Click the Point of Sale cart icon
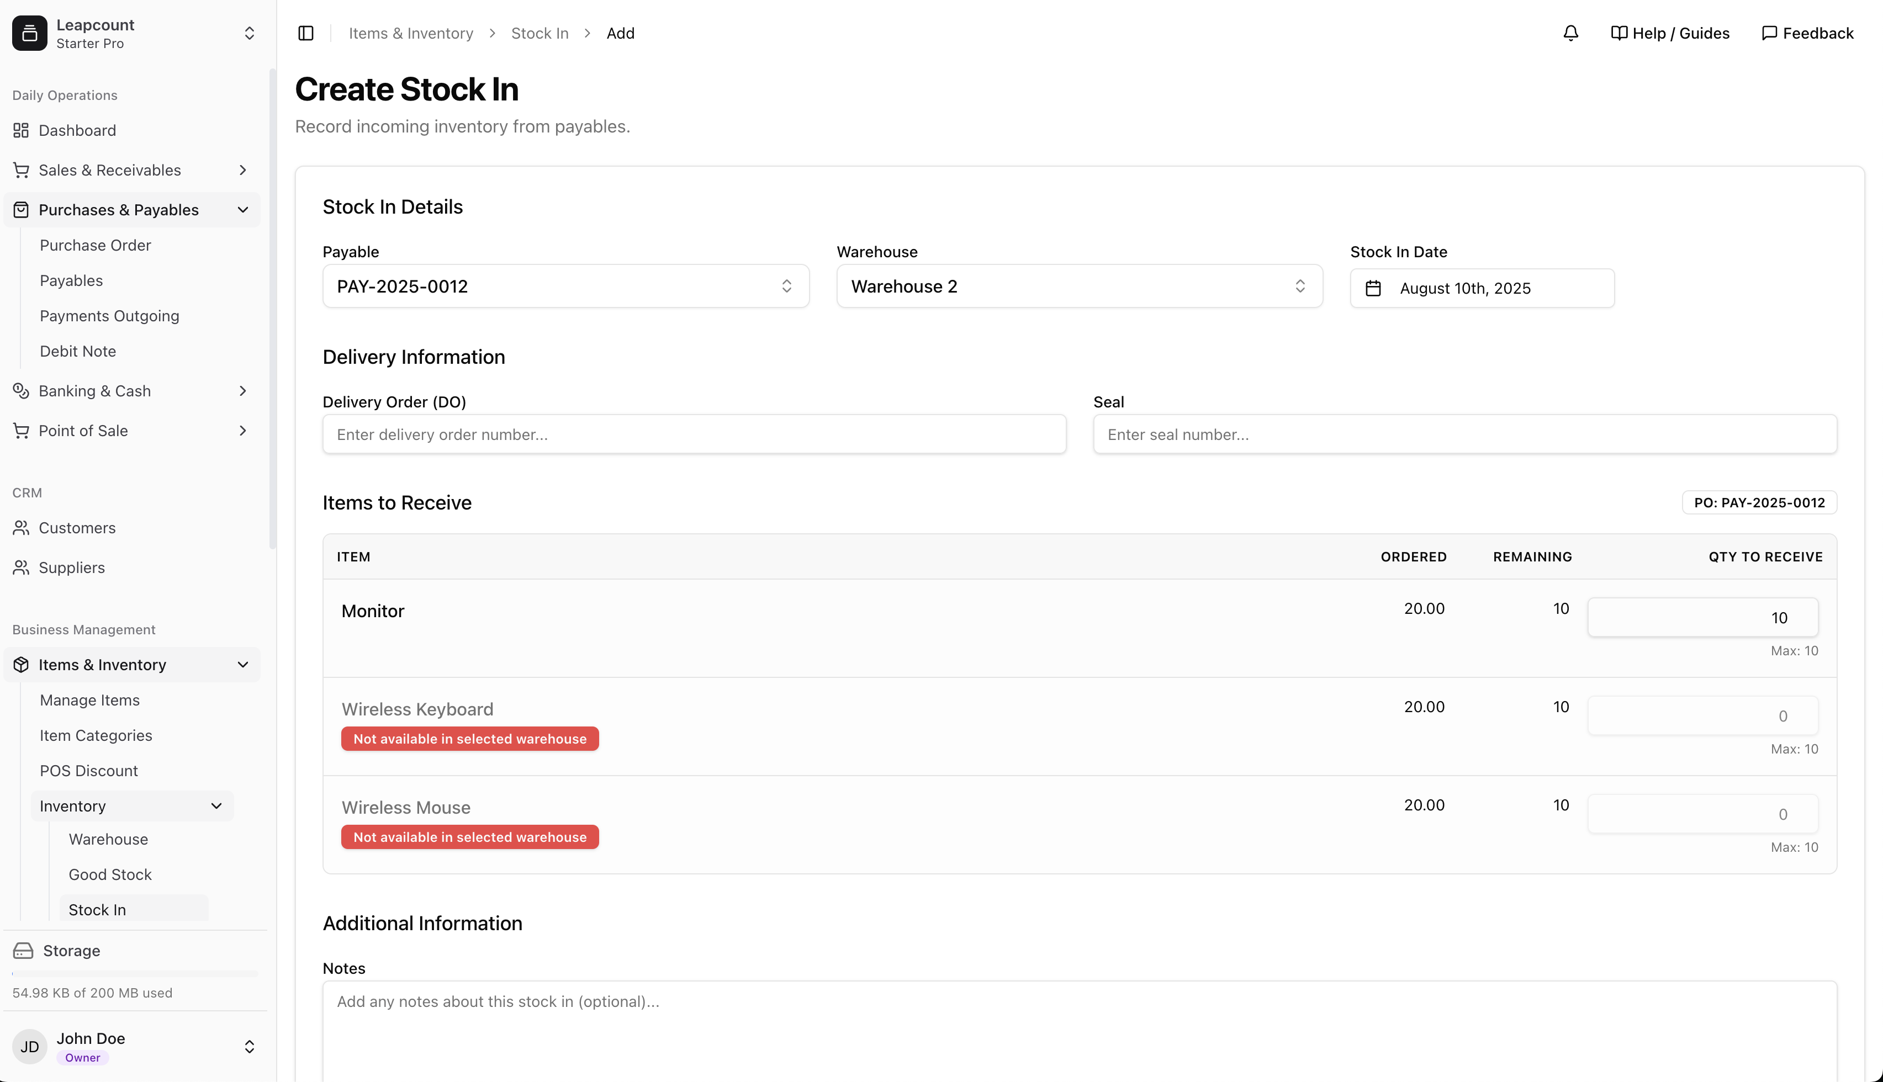Screen dimensions: 1883x1082 pyautogui.click(x=21, y=431)
